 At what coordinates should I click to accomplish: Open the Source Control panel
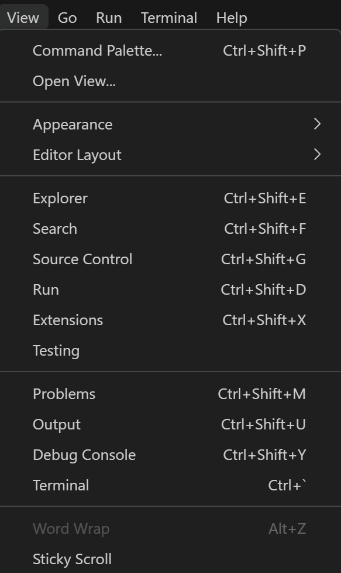click(82, 259)
